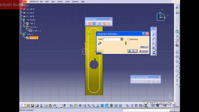The image size is (199, 112).
Task: Select Sketch.2 in the specification tree
Action: coord(37,30)
